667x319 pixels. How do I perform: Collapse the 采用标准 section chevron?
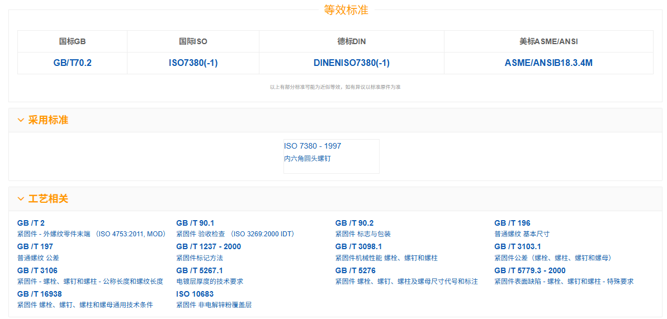[x=21, y=120]
